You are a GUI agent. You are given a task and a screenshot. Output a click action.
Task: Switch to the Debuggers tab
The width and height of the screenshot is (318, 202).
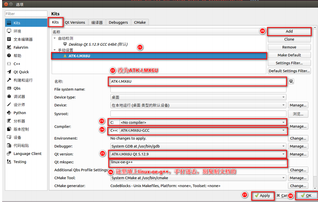coord(118,22)
